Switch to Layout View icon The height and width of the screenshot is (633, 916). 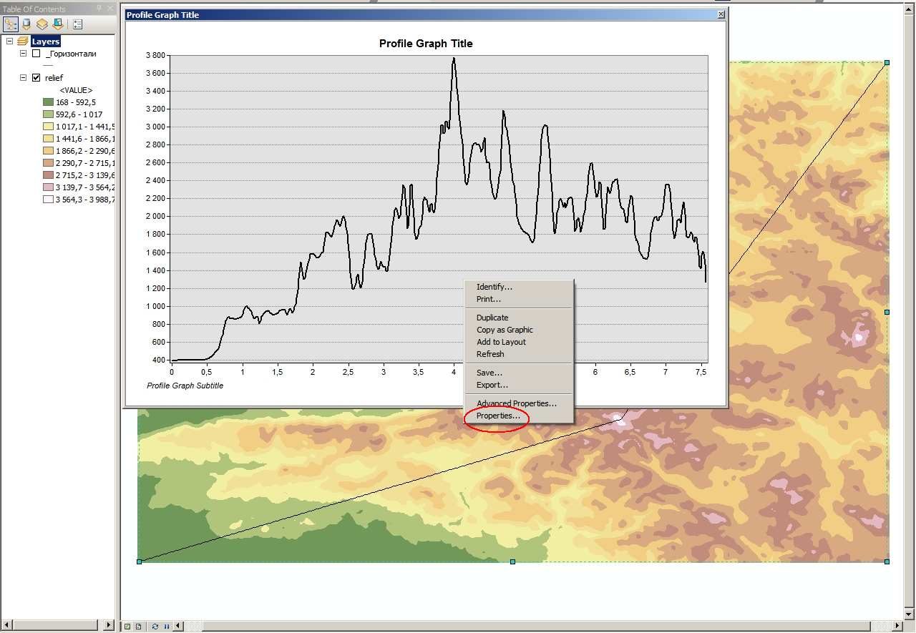(x=138, y=627)
